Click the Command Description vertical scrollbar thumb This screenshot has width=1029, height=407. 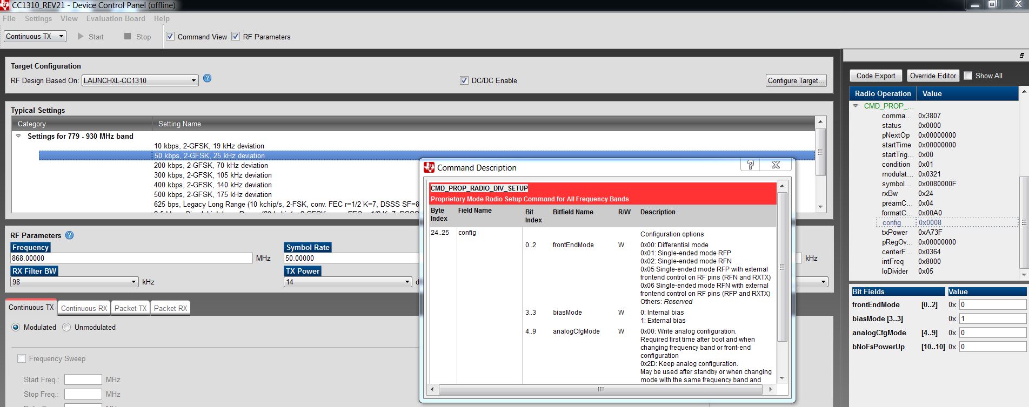coord(781,267)
